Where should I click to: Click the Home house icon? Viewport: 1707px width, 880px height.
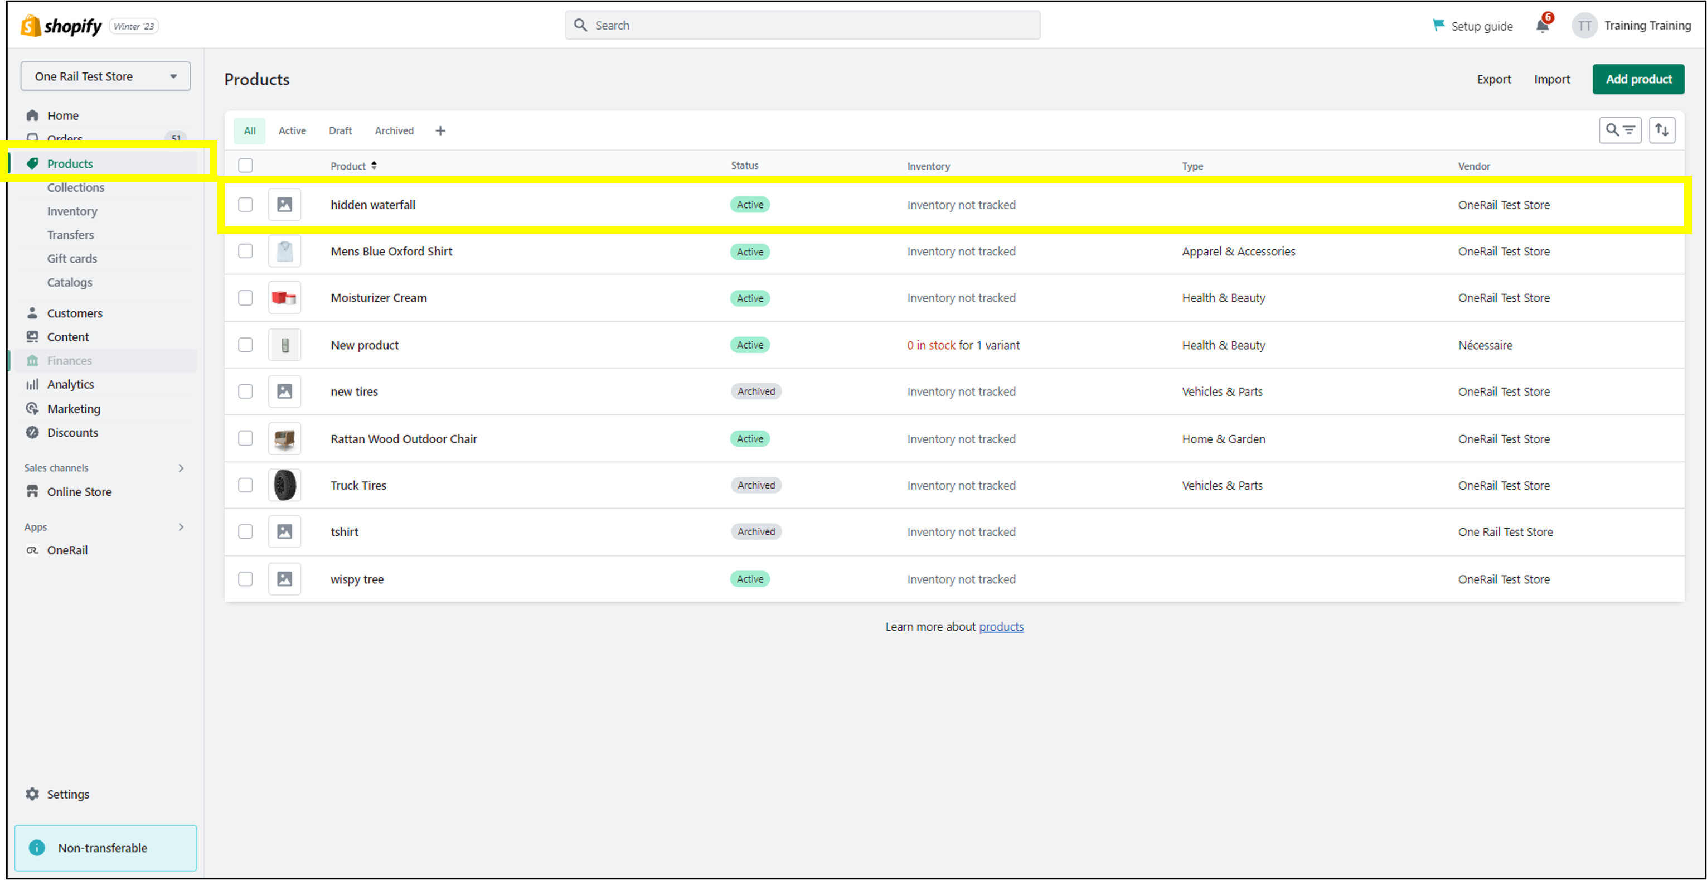pyautogui.click(x=32, y=115)
